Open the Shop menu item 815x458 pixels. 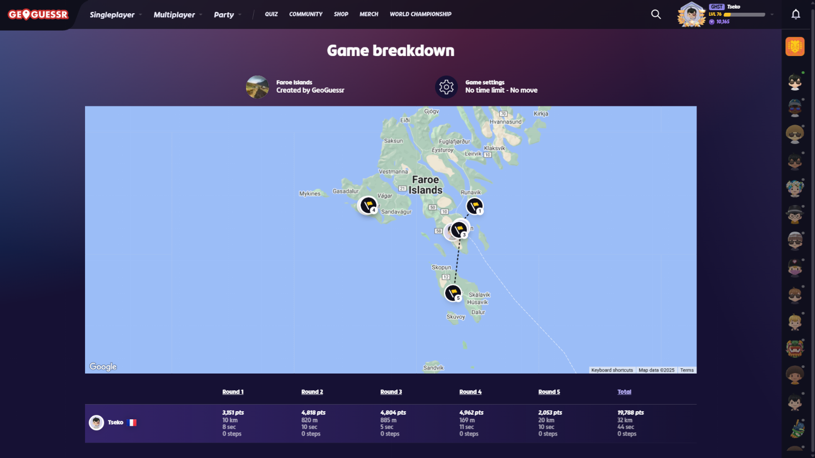pos(341,14)
